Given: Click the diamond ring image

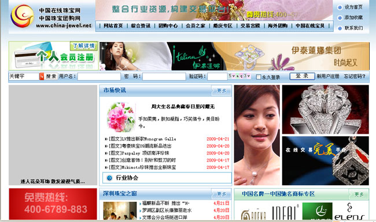Looking at the screenshot, I should pos(326,110).
